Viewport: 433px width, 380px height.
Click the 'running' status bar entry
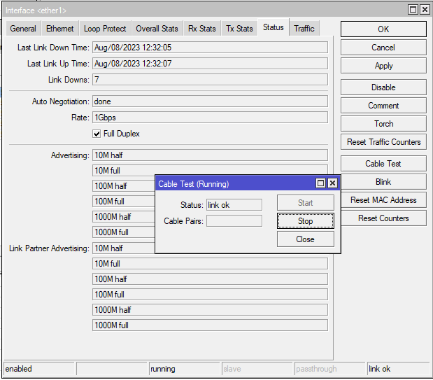184,369
